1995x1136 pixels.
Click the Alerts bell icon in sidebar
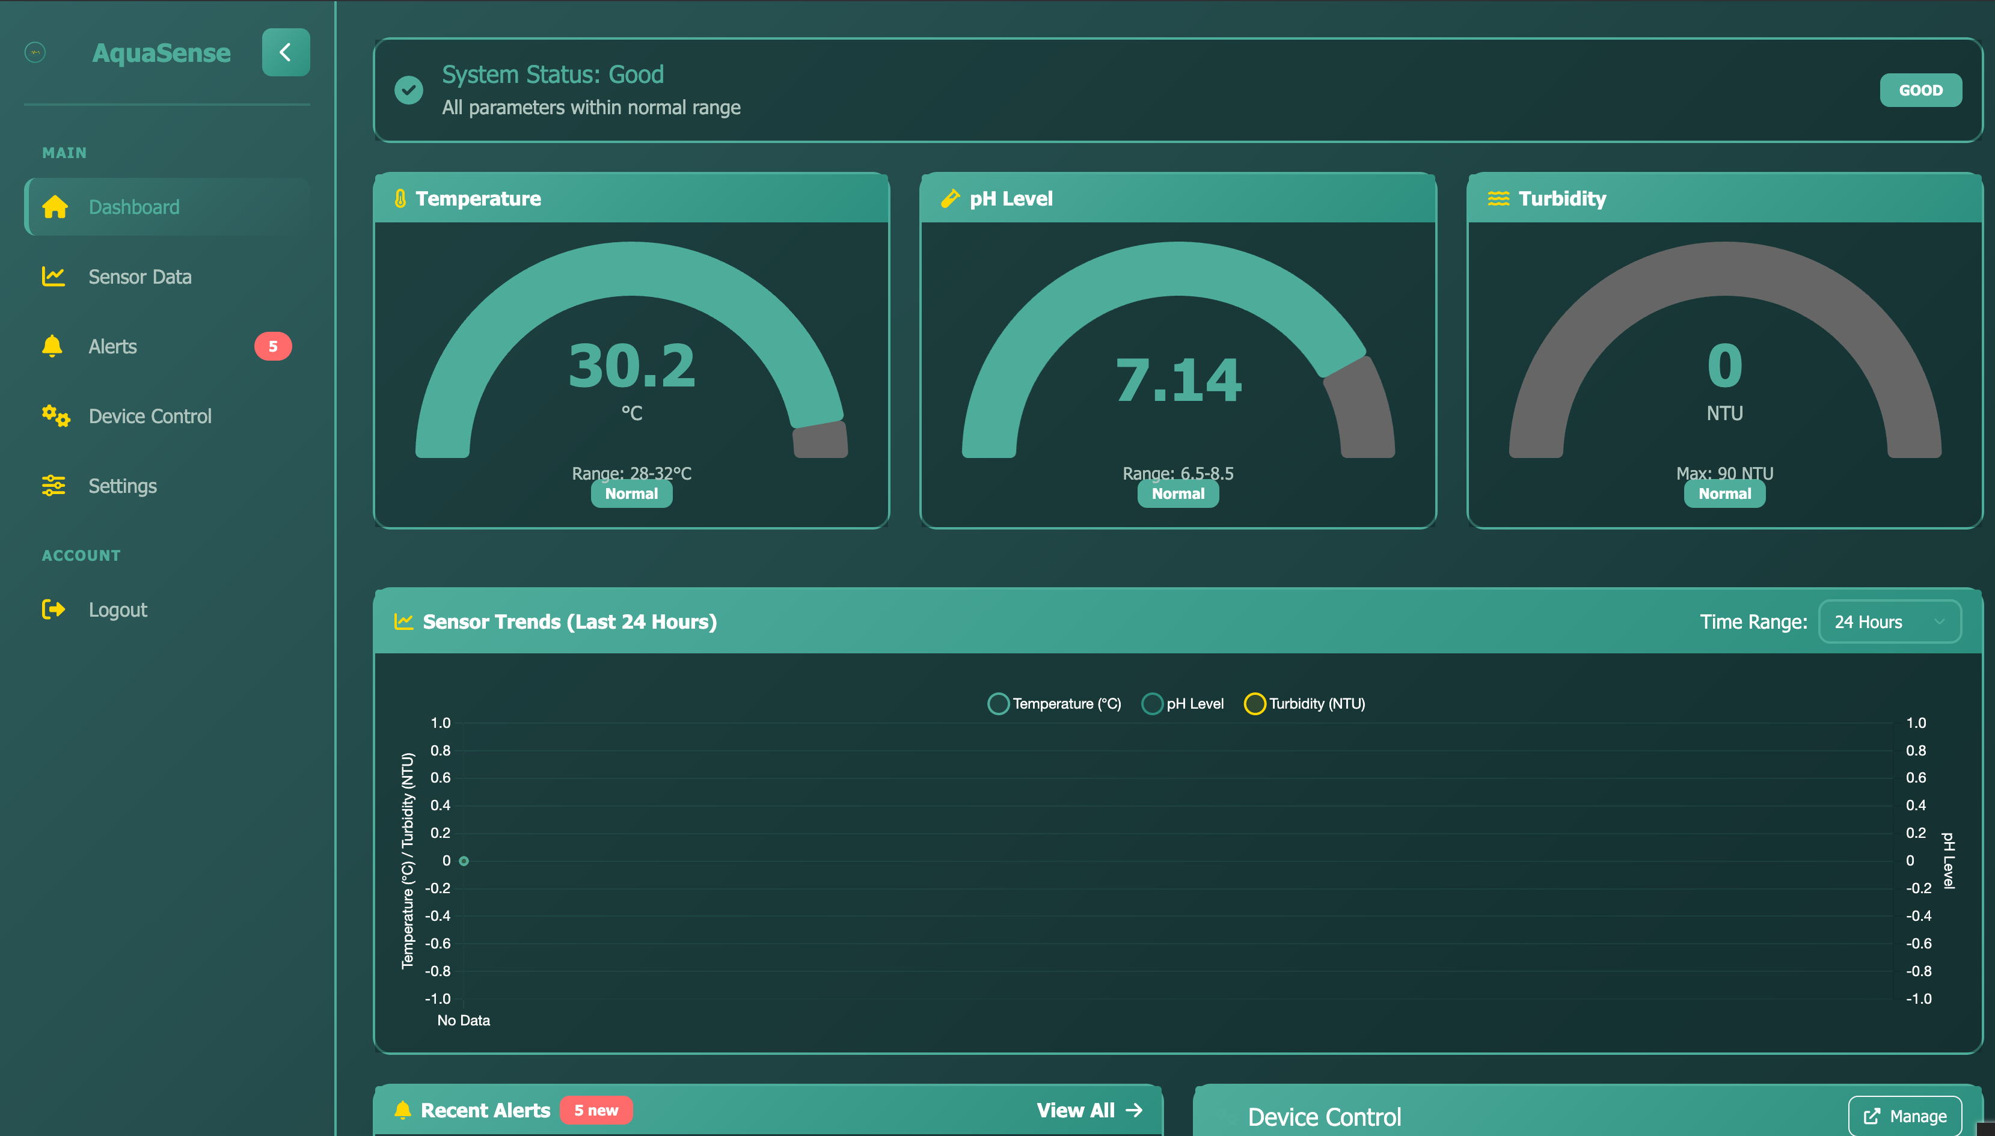point(52,346)
